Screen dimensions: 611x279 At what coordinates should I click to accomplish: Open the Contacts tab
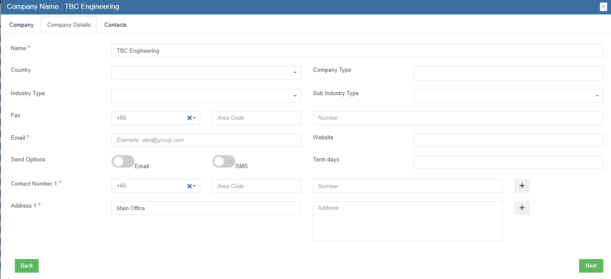(115, 25)
